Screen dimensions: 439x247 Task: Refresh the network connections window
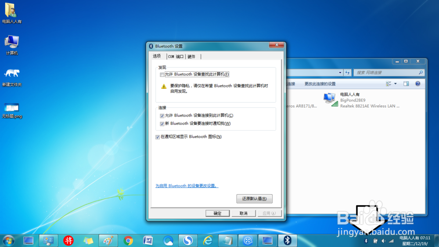(x=347, y=73)
